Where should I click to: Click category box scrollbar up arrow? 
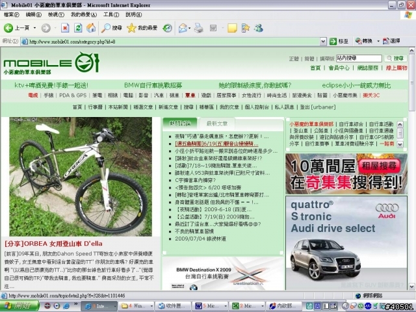pyautogui.click(x=400, y=124)
